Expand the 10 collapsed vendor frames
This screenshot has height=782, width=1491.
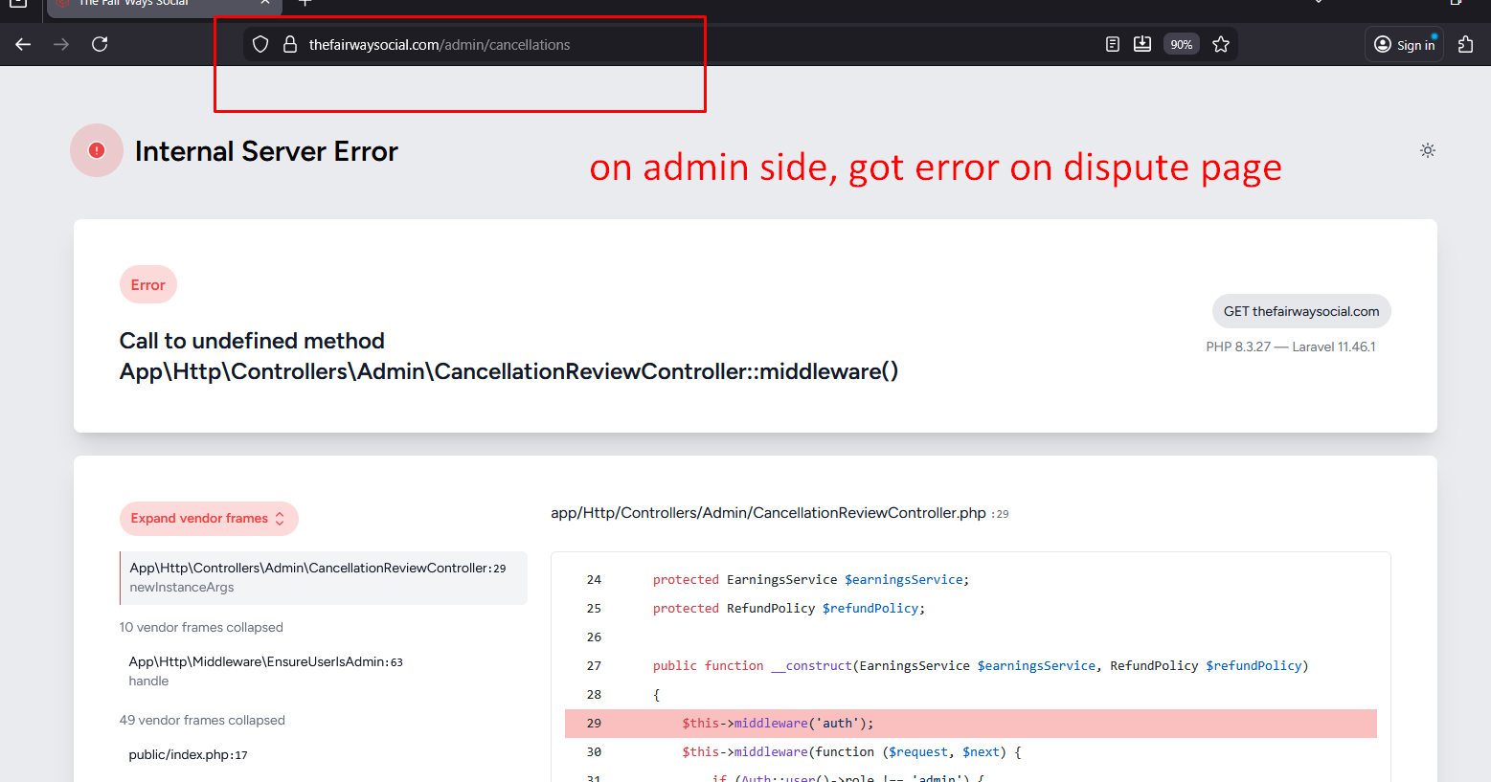pos(201,628)
